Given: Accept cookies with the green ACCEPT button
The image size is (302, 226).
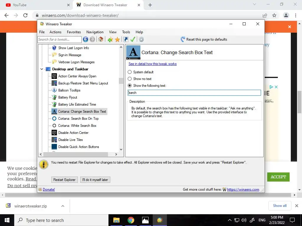Looking at the screenshot, I should pos(278,177).
